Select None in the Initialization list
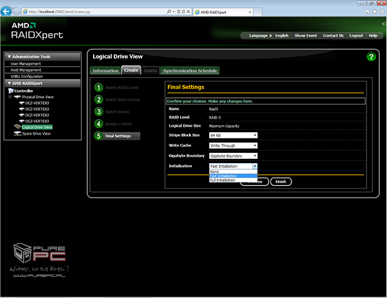The width and height of the screenshot is (387, 298). pyautogui.click(x=215, y=171)
